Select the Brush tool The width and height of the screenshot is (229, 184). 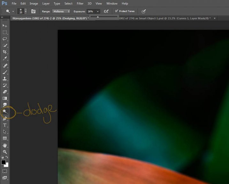(5, 72)
